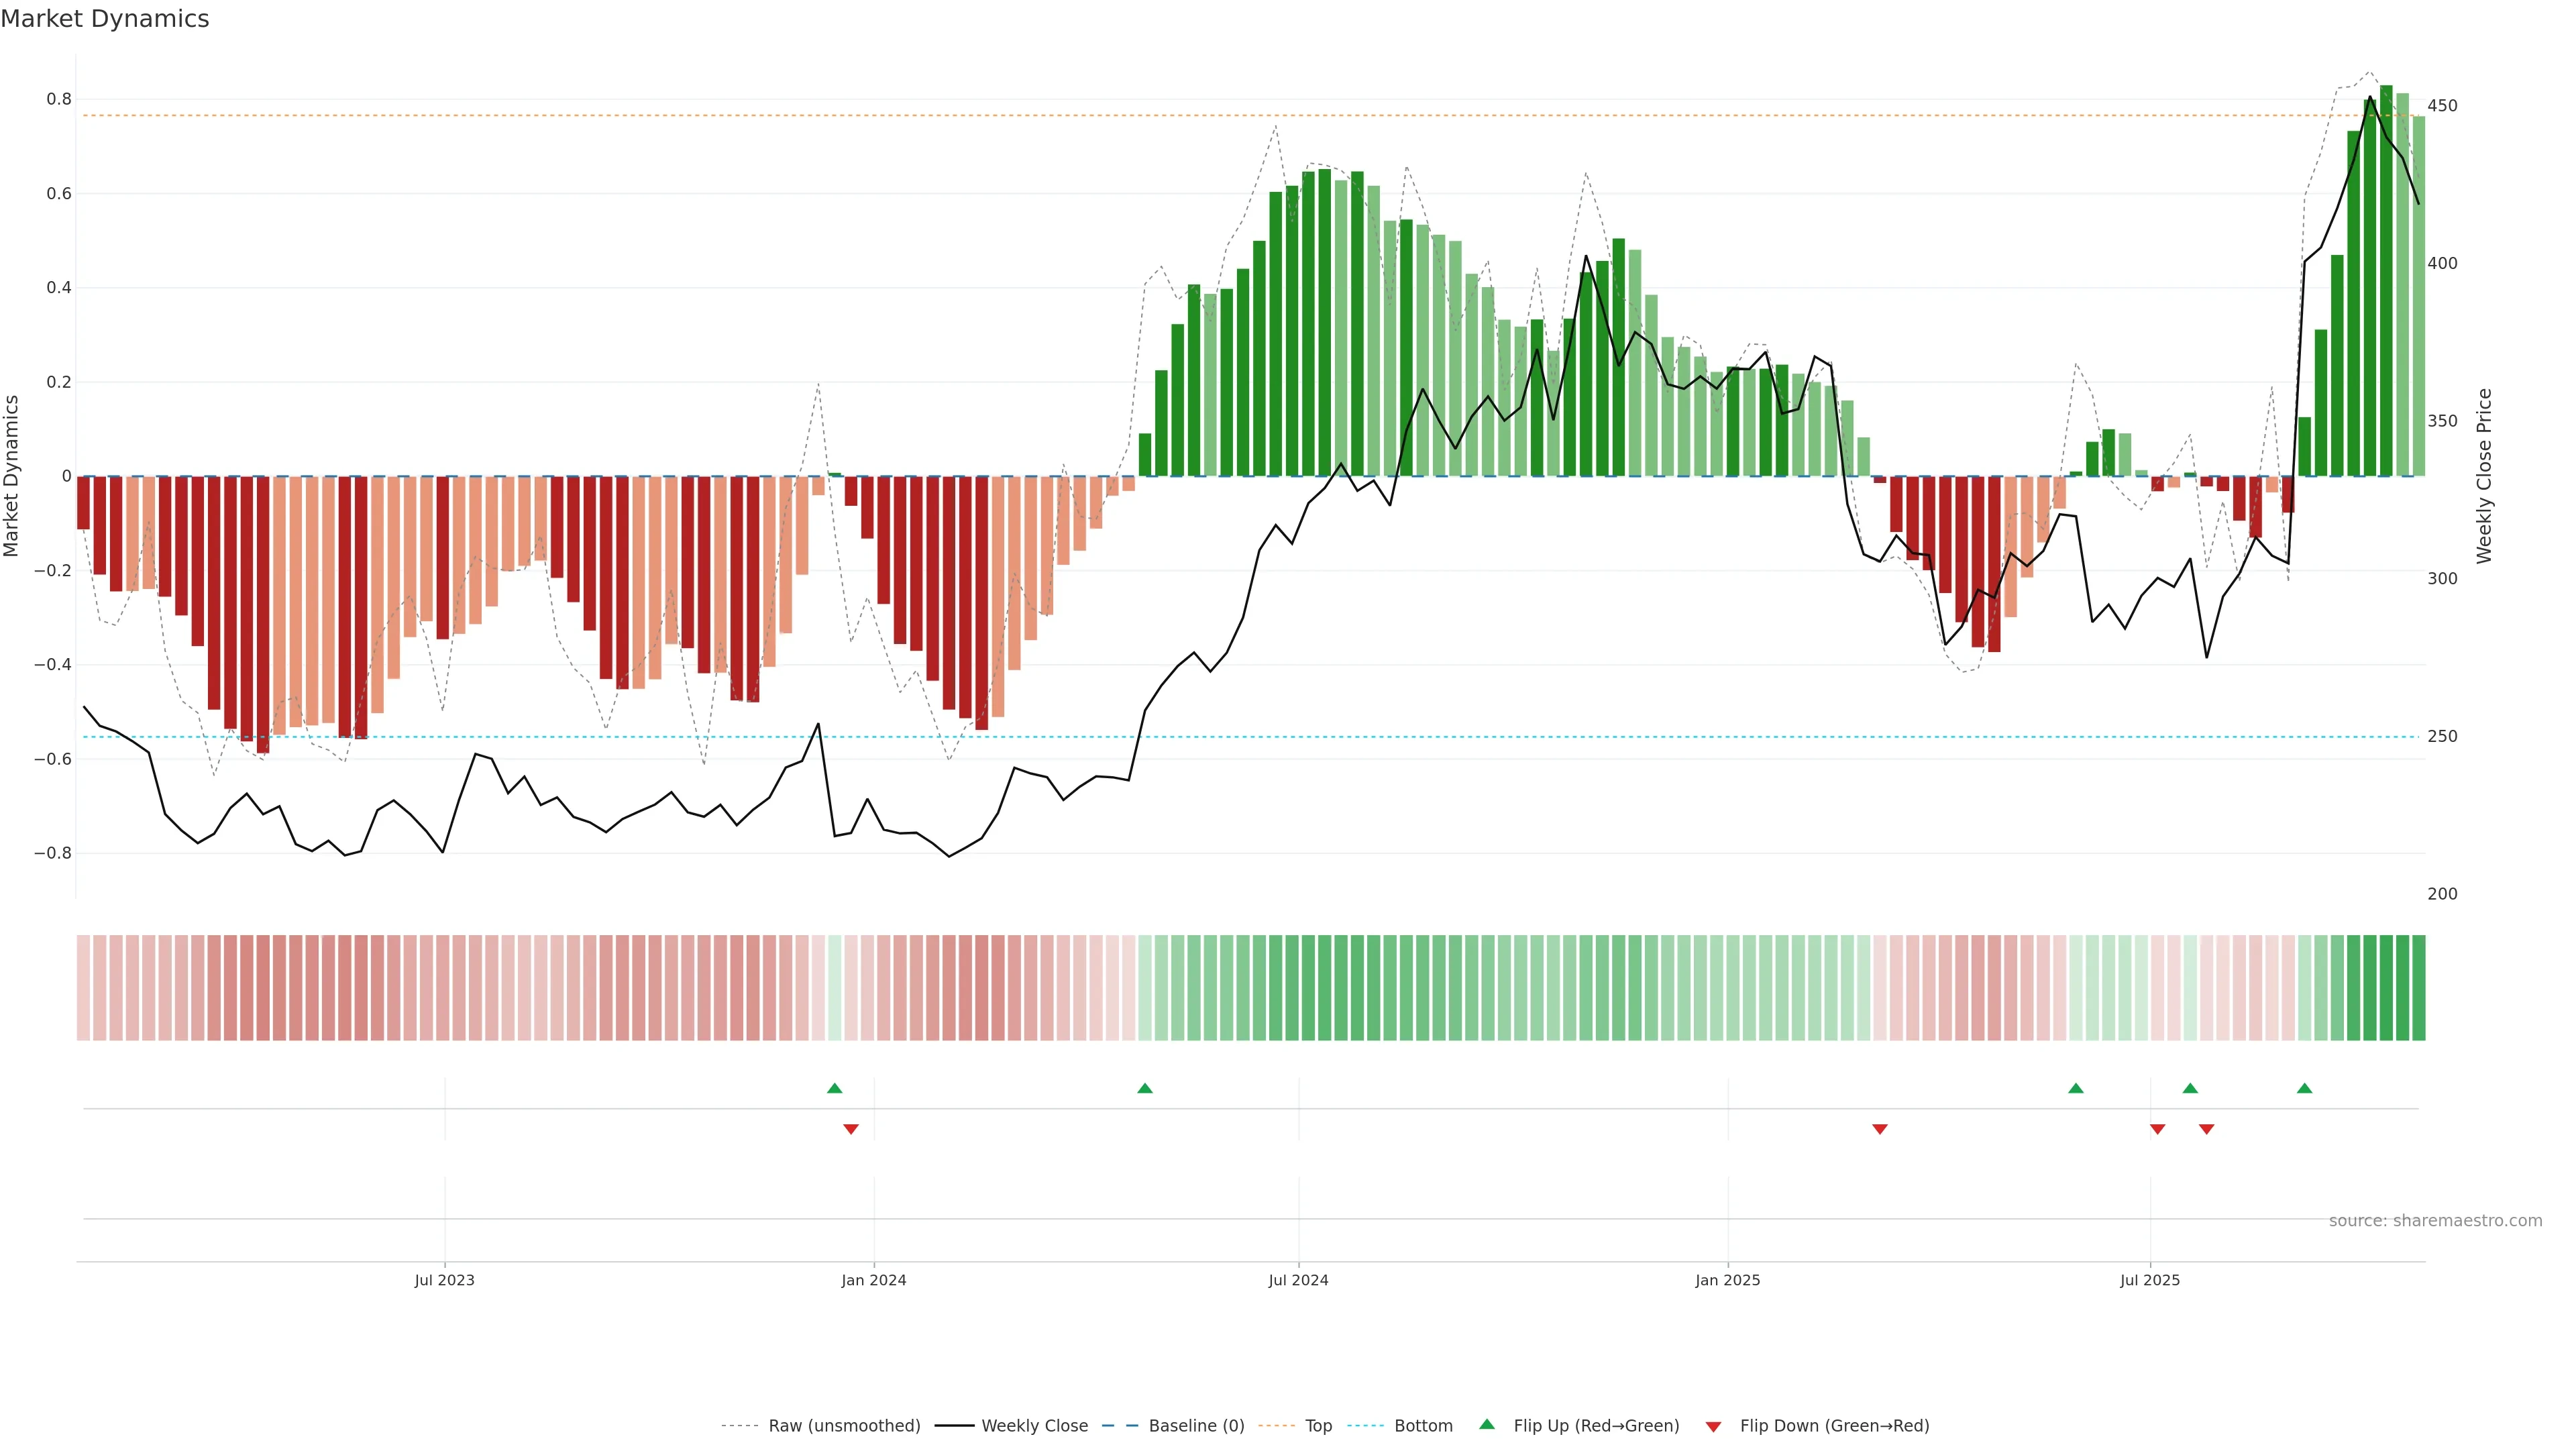Click the Flip Up marker near April 2024
Screen dimensions: 2576x1449
1145,1088
